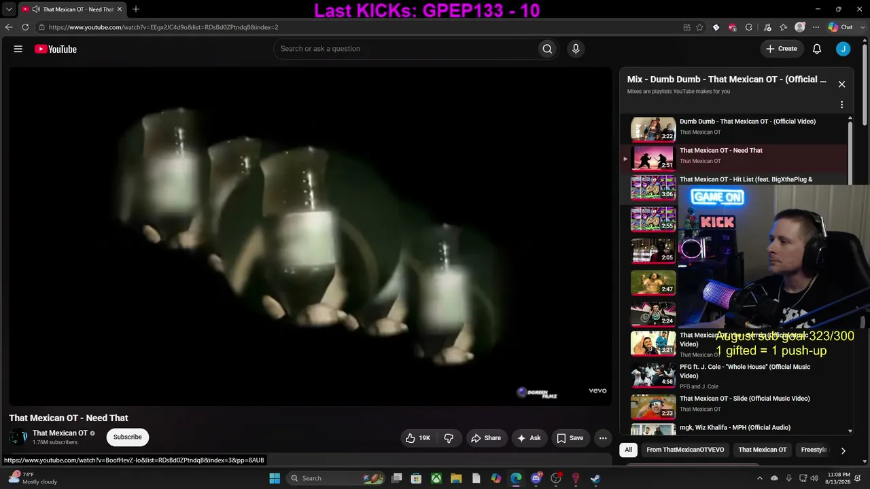Image resolution: width=870 pixels, height=489 pixels.
Task: Save the video to a playlist
Action: click(570, 438)
